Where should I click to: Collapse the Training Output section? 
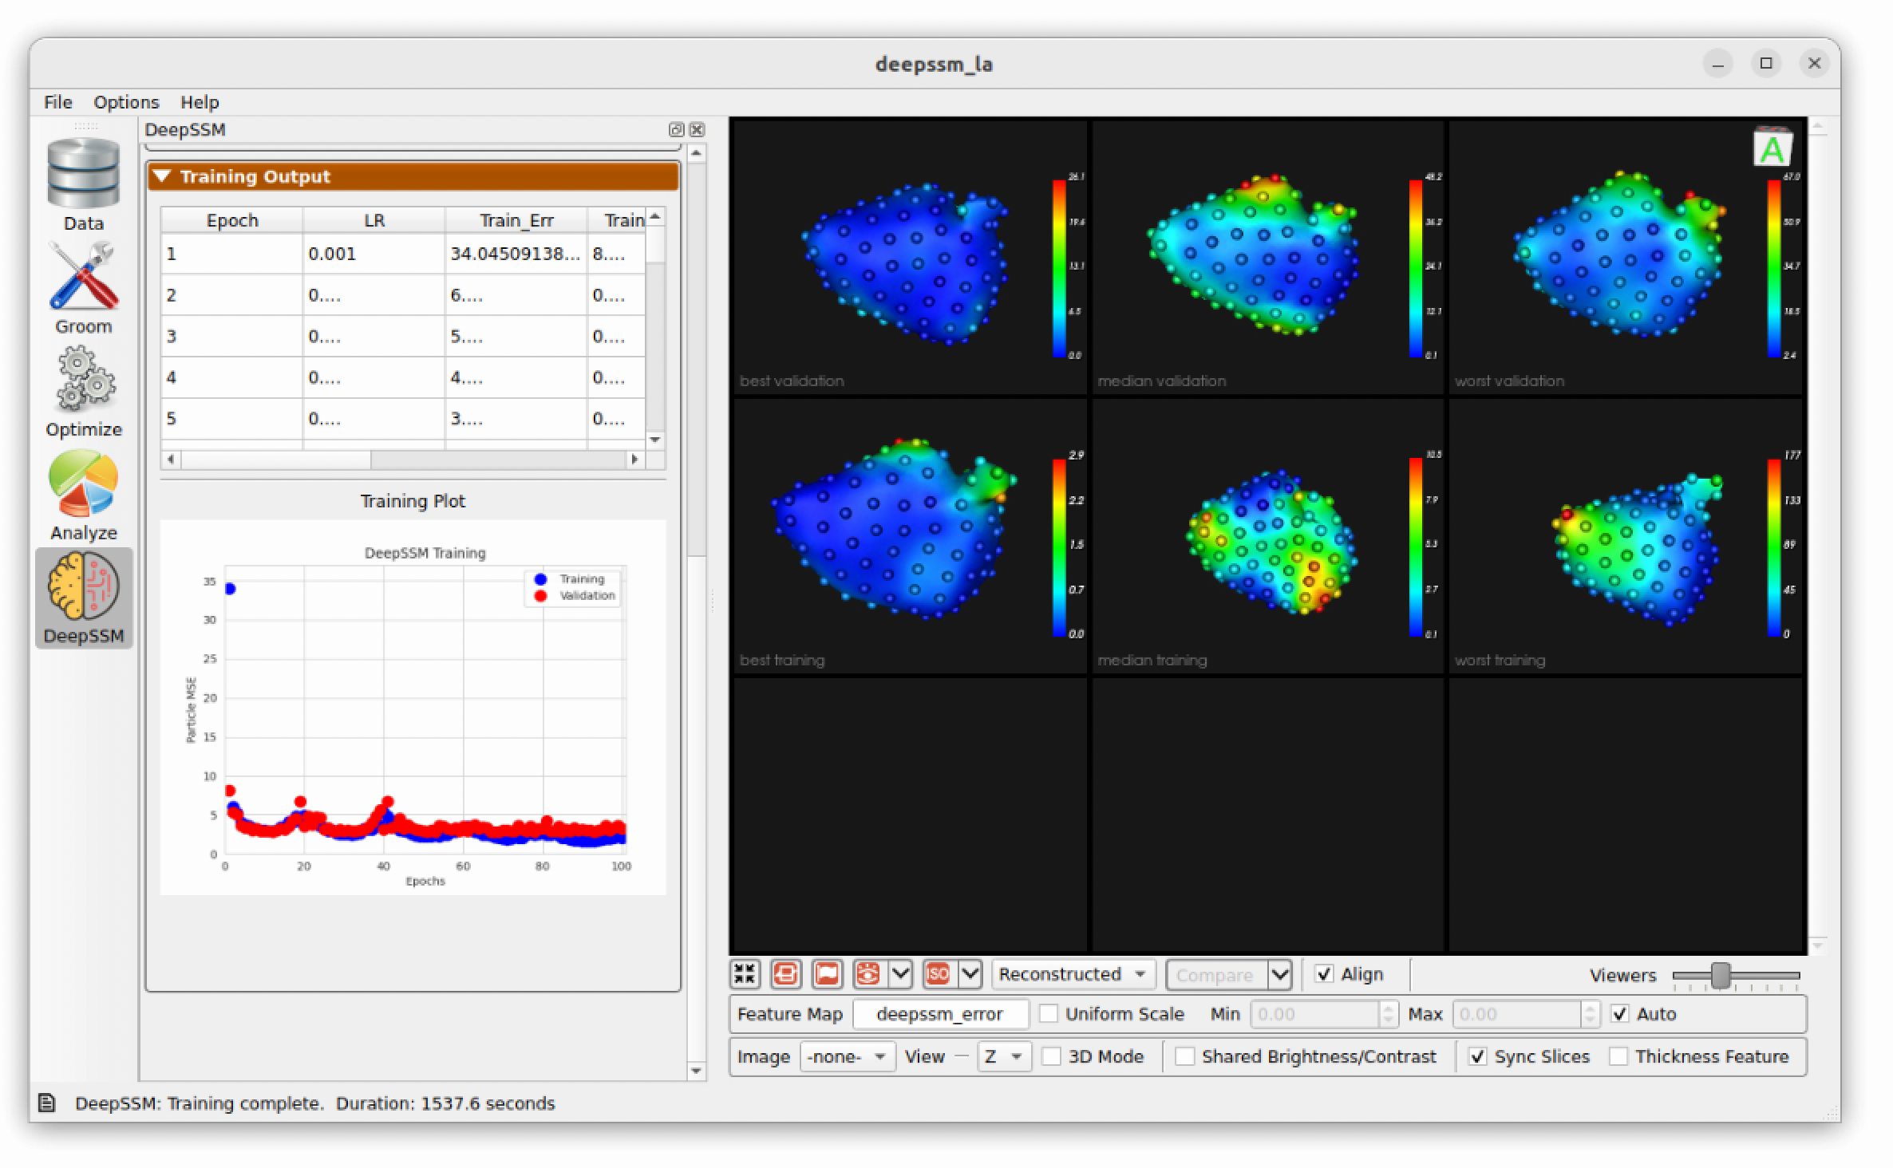tap(413, 176)
